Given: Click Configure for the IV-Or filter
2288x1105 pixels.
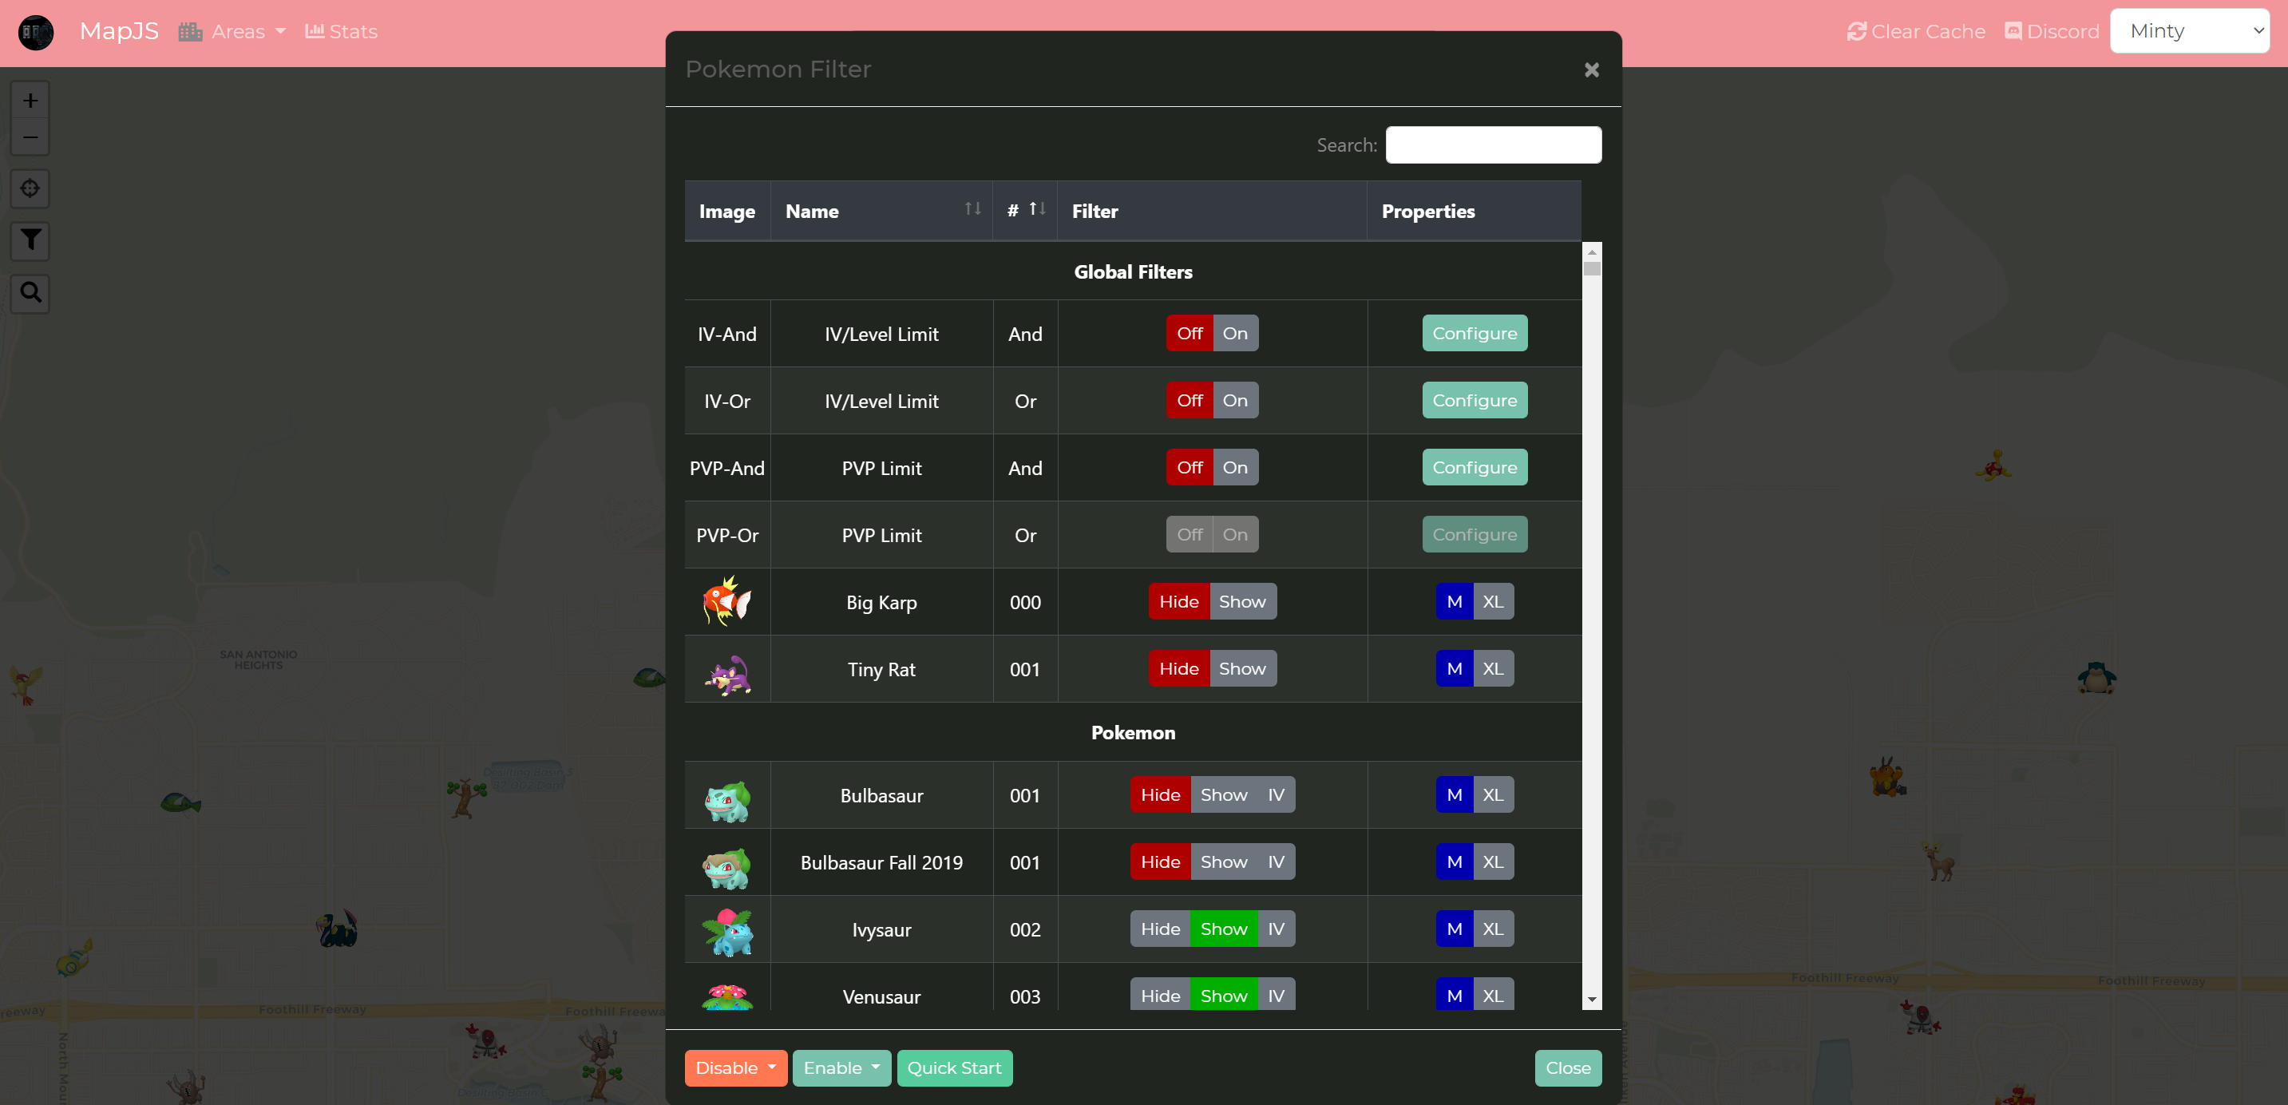Looking at the screenshot, I should tap(1474, 401).
